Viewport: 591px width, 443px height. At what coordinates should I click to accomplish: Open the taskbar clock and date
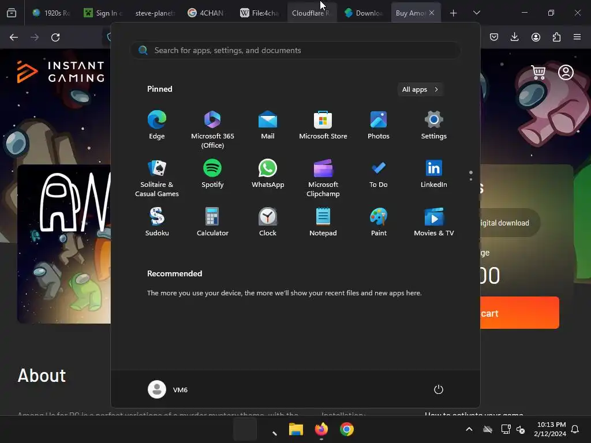click(550, 429)
